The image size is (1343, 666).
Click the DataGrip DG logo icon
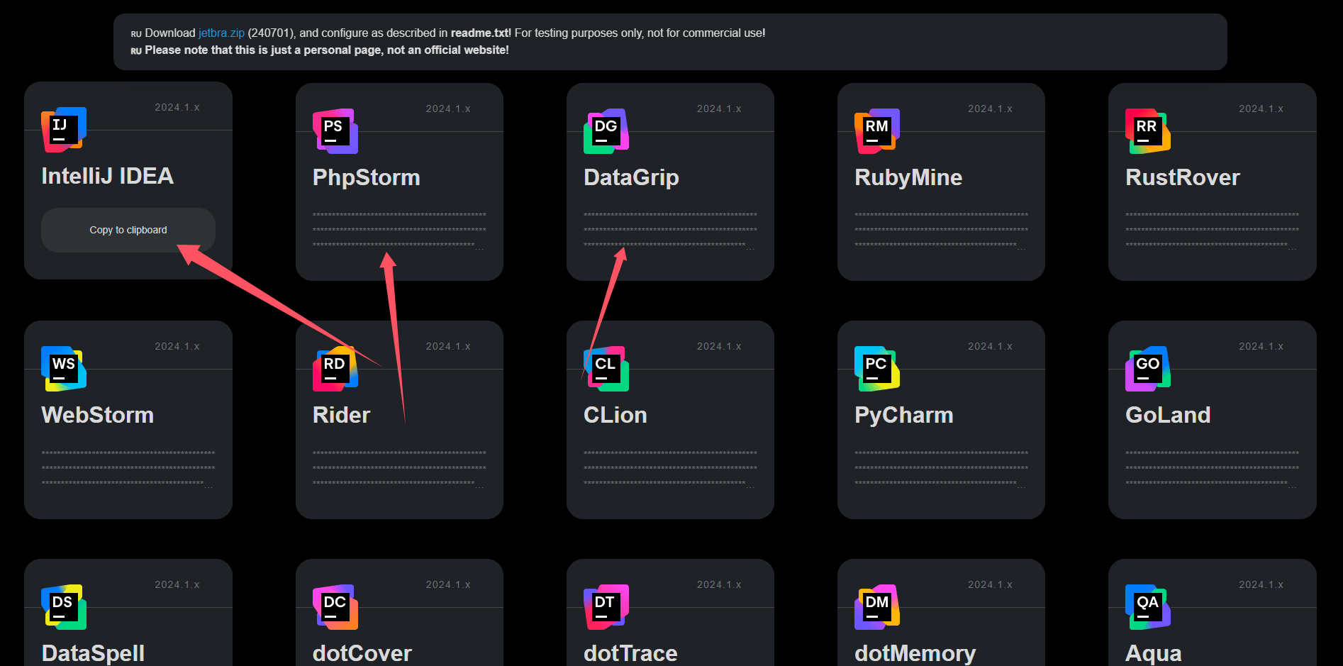[606, 131]
